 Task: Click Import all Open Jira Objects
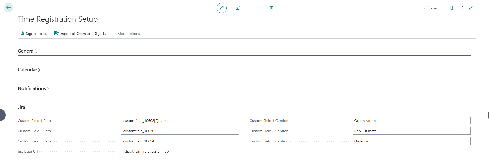[x=80, y=34]
